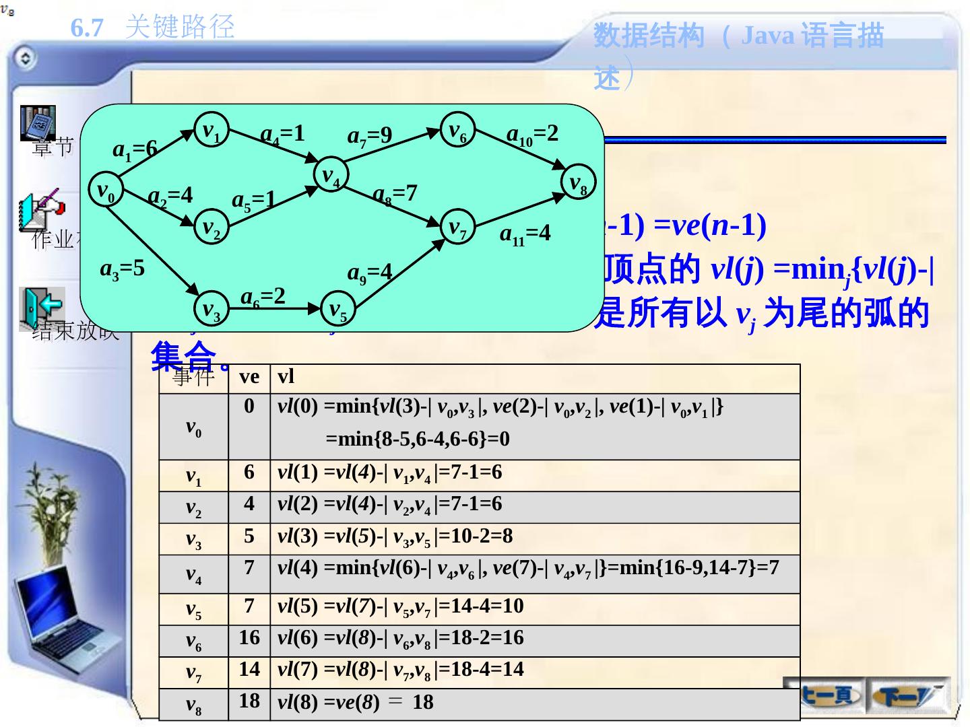Click the v2 event cell in table
Viewport: 970px width, 727px height.
[x=194, y=508]
